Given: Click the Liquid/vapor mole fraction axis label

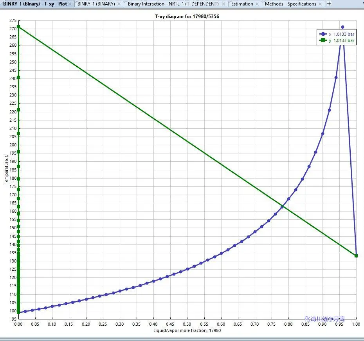Looking at the screenshot, I should (x=187, y=330).
